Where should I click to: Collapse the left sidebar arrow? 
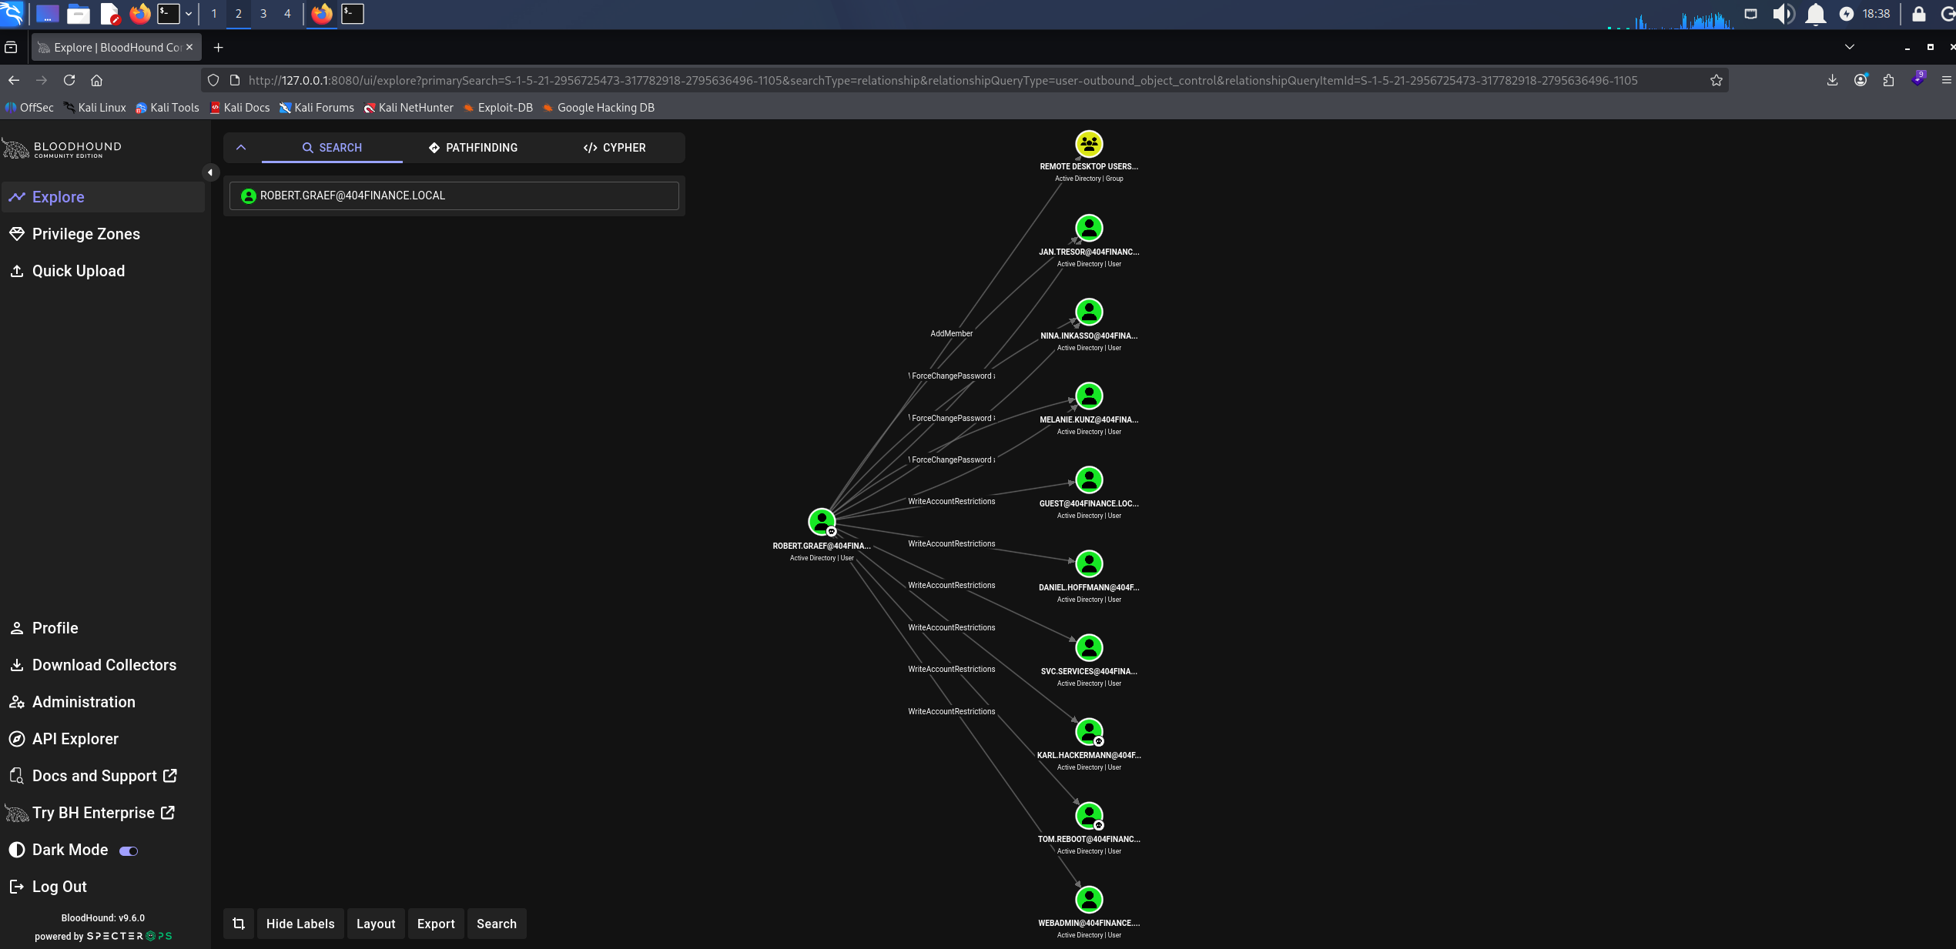coord(210,172)
